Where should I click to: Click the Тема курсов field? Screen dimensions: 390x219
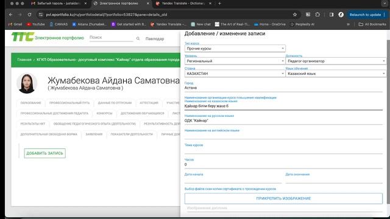click(x=283, y=150)
